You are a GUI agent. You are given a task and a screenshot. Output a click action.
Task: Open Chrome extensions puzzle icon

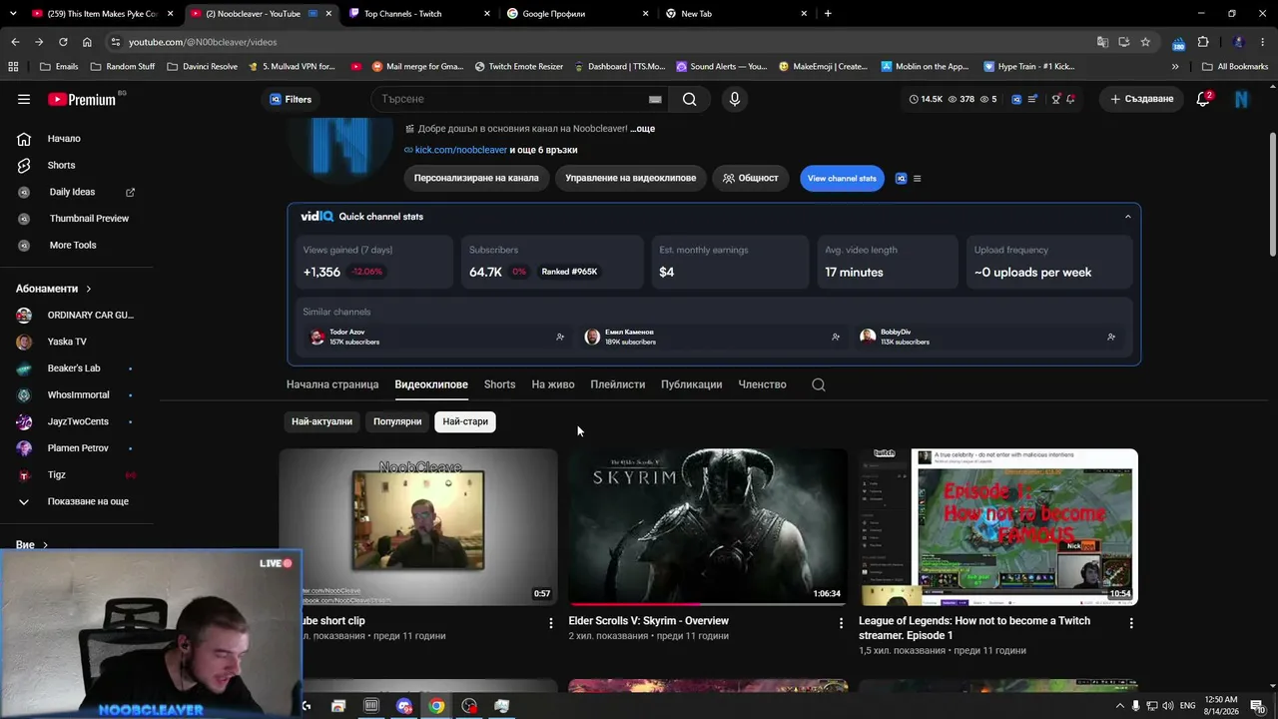1203,42
